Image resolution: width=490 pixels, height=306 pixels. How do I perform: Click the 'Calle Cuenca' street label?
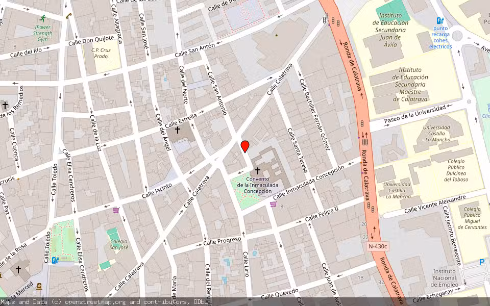point(14,144)
